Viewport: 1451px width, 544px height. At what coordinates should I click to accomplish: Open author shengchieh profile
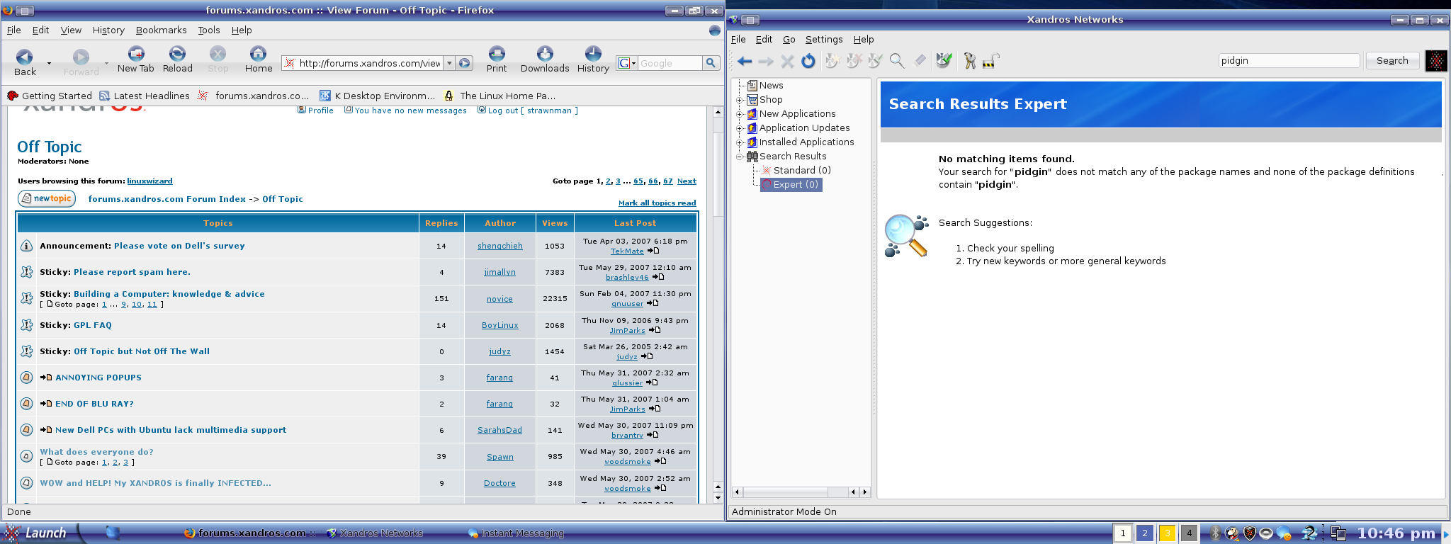pyautogui.click(x=499, y=246)
